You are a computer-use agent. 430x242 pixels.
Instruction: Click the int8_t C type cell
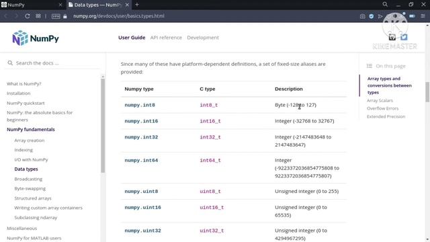209,105
